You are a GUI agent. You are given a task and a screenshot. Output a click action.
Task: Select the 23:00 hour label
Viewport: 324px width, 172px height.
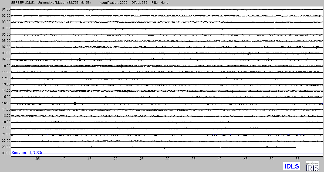click(x=6, y=147)
